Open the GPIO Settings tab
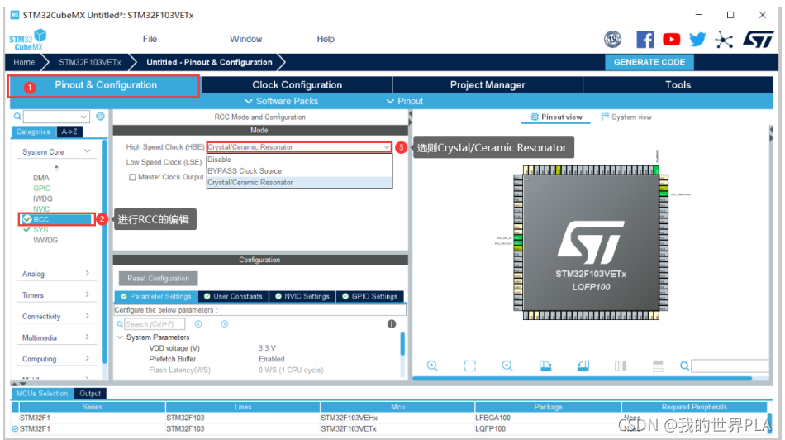This screenshot has height=440, width=785. [x=370, y=296]
